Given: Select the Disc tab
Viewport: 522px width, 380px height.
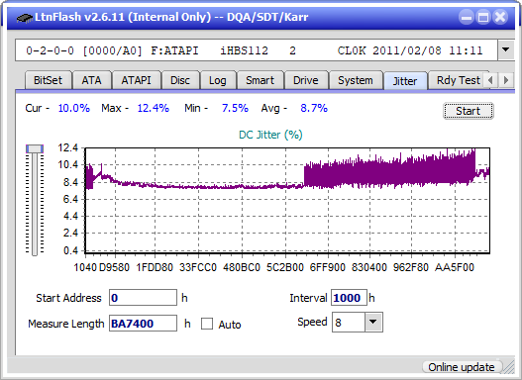Looking at the screenshot, I should click(x=180, y=80).
